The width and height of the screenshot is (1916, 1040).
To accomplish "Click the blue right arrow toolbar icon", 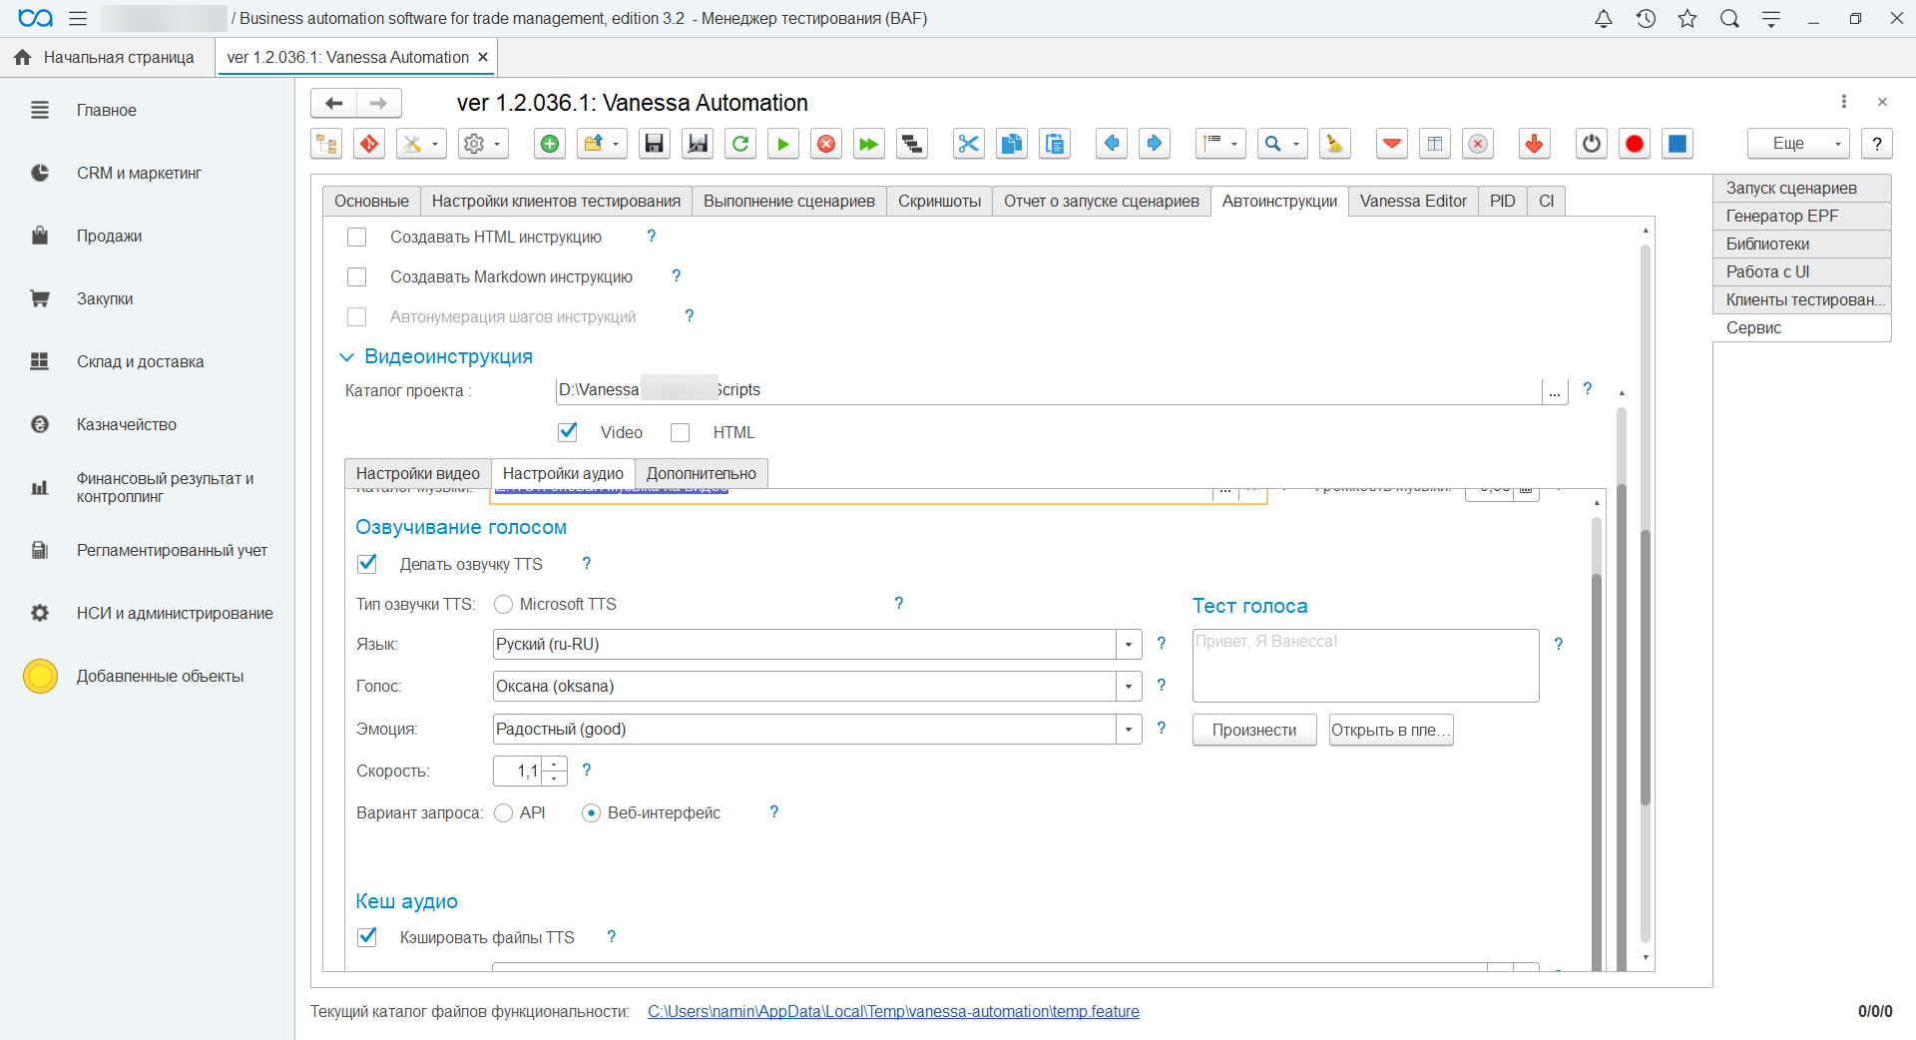I will tap(1155, 144).
